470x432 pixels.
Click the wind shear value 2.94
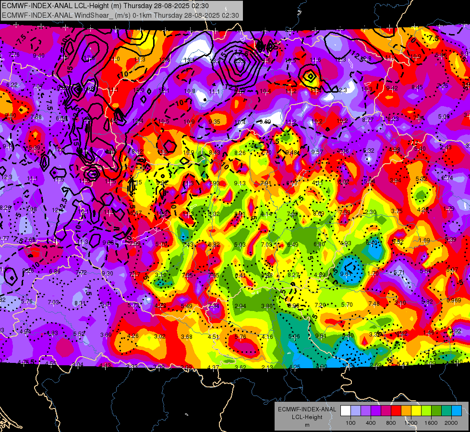click(241, 306)
